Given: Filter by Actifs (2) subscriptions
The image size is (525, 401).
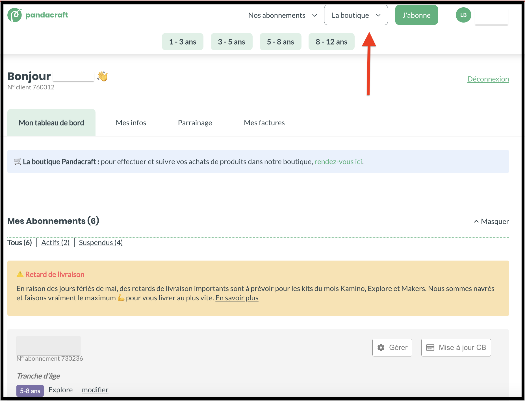Looking at the screenshot, I should point(55,243).
